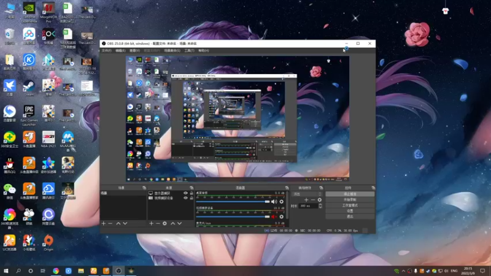Toggle lock on 视频捕获设备 source
Screen dimensions: 491x276
point(191,198)
